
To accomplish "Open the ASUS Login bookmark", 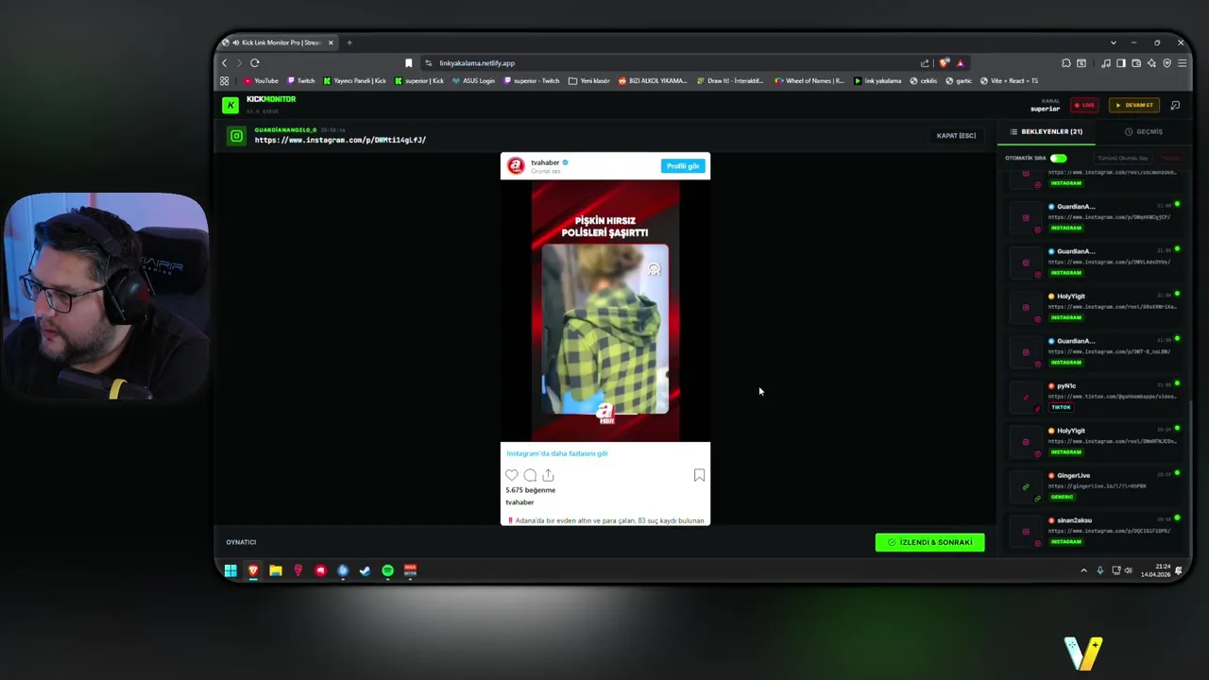I will pyautogui.click(x=474, y=81).
